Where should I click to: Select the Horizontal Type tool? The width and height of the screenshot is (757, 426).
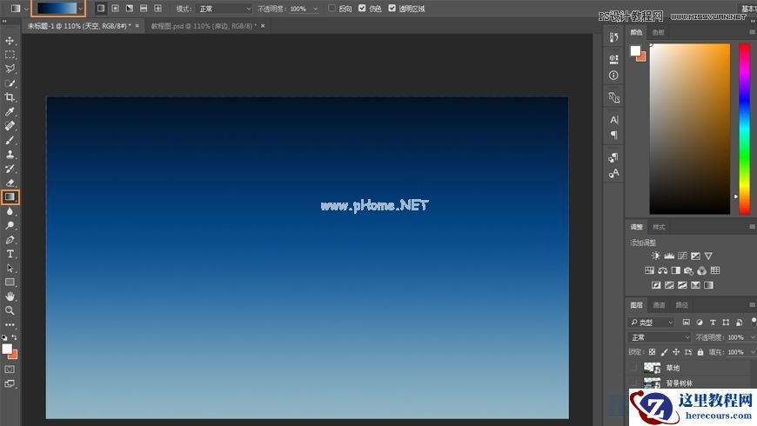10,254
